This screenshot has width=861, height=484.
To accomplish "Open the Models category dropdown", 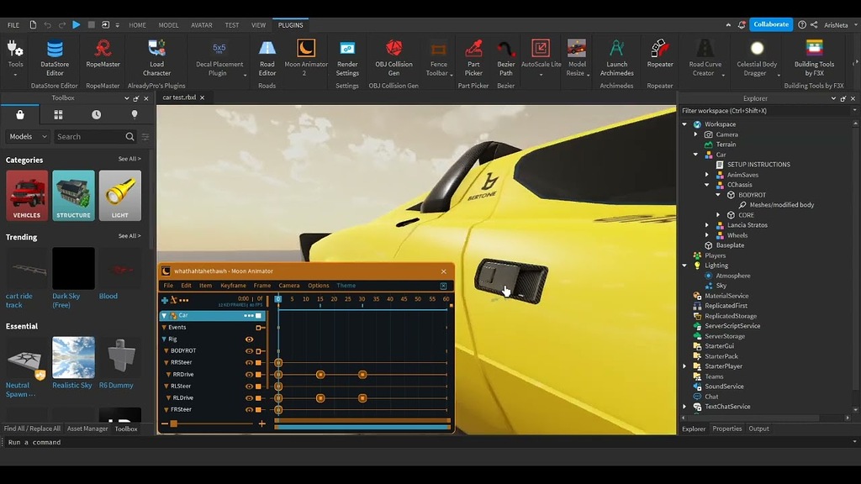I will [x=27, y=136].
